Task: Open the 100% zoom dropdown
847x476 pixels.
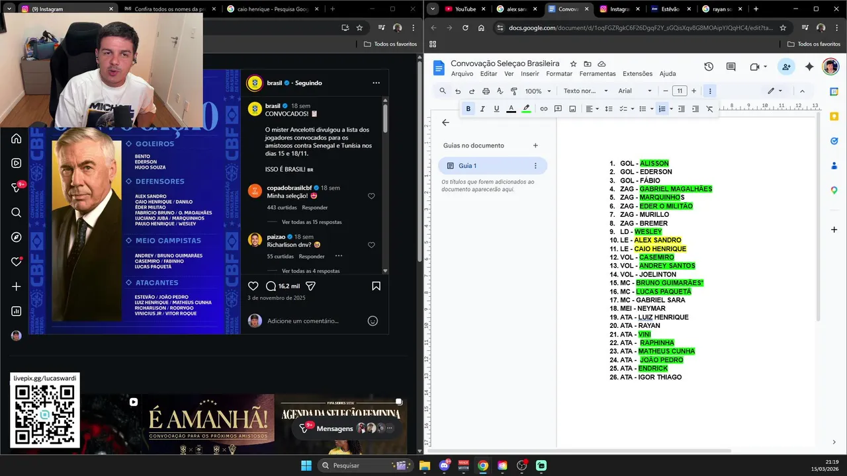Action: click(x=537, y=91)
